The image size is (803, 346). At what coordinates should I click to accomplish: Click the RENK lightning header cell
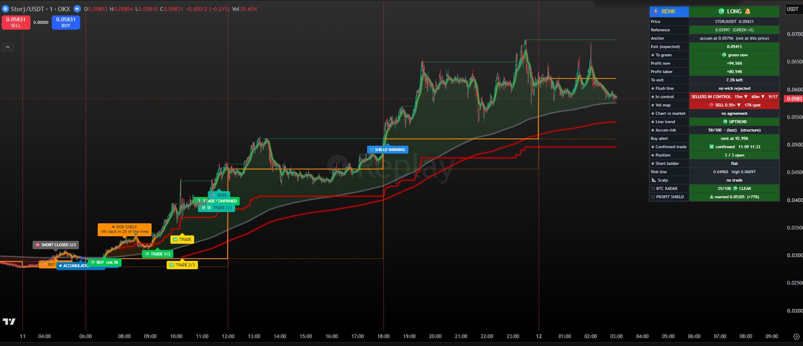point(669,11)
